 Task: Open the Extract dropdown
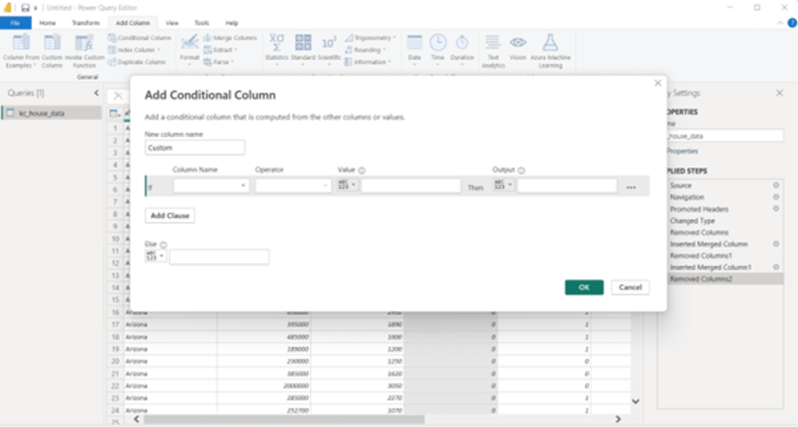pos(221,50)
